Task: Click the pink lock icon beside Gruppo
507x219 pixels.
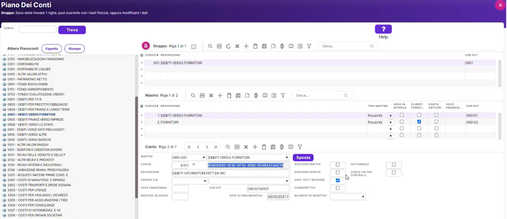Action: tap(146, 46)
